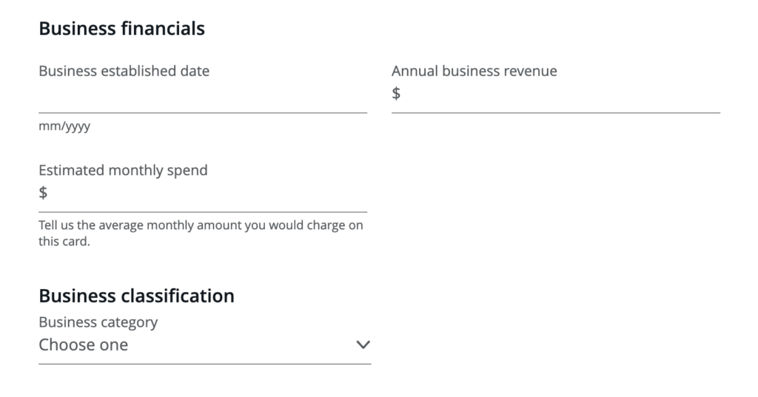Click the underline beneath Business category dropdown

point(204,364)
